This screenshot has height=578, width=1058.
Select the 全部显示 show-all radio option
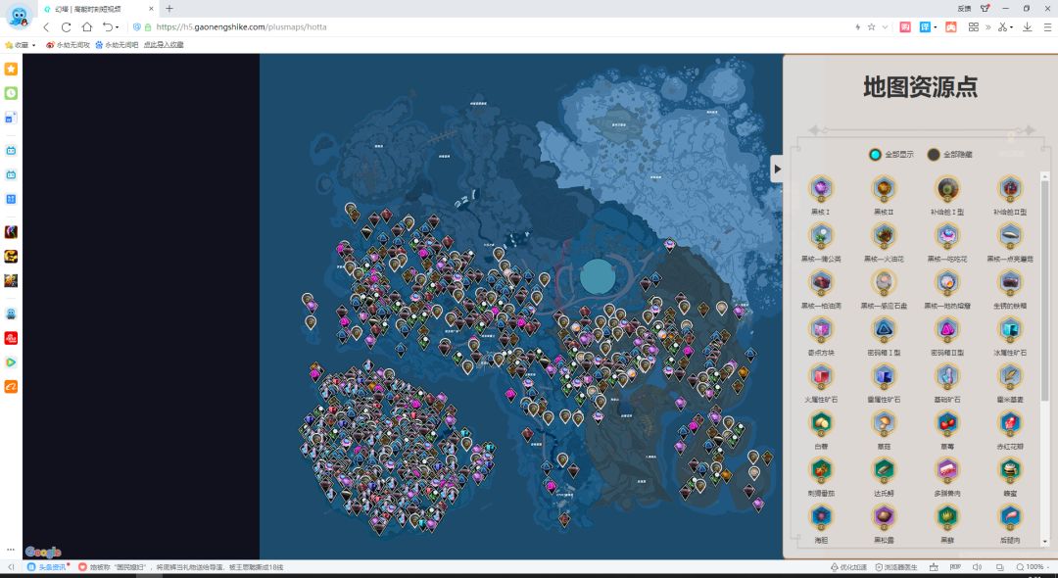point(876,155)
